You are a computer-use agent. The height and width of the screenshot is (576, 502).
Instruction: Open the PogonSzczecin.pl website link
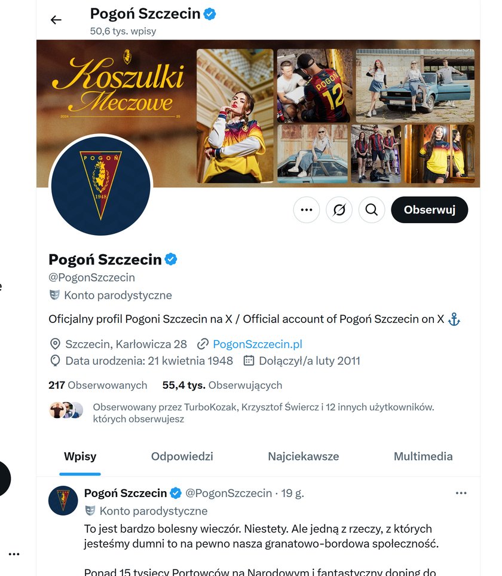point(258,344)
